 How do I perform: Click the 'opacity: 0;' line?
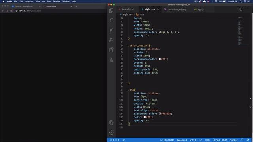[141, 121]
